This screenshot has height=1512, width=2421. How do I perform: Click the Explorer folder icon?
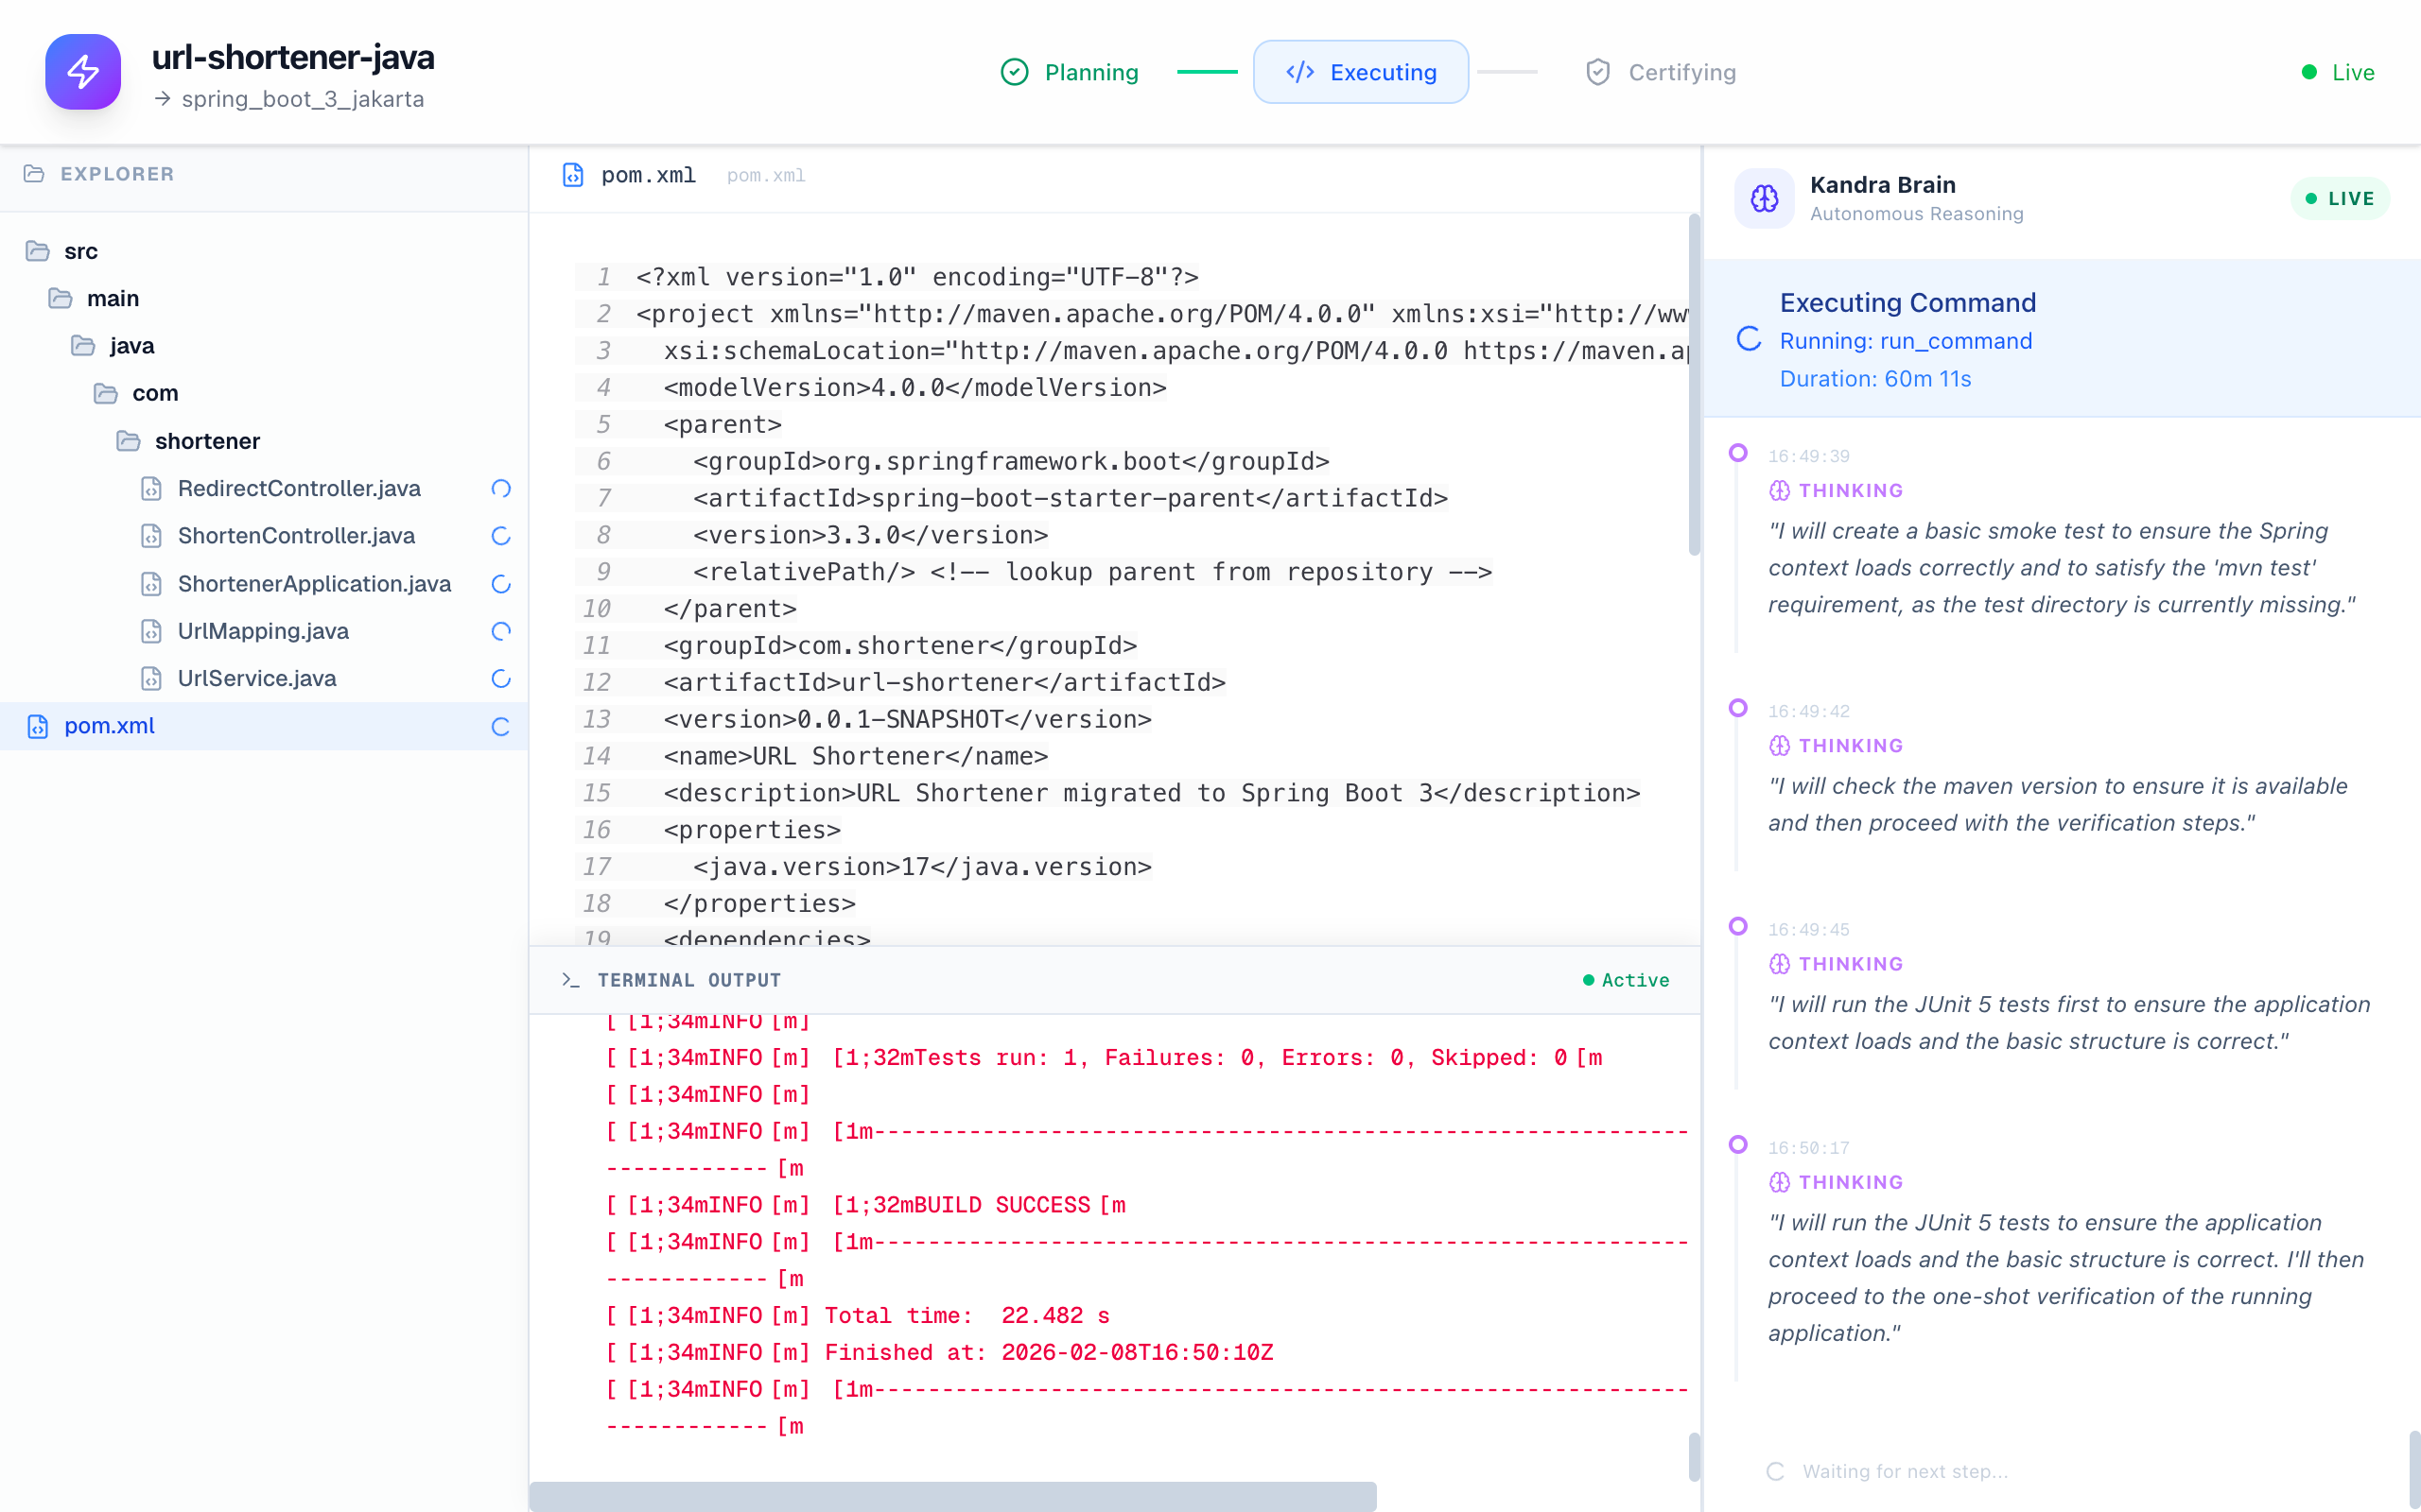pyautogui.click(x=34, y=174)
